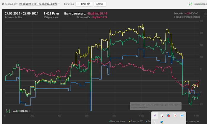Click the white wave tray icon
Image resolution: width=207 pixels, height=124 pixels.
tap(155, 122)
